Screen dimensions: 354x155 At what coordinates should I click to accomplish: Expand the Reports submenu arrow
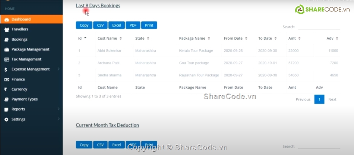pos(59,109)
